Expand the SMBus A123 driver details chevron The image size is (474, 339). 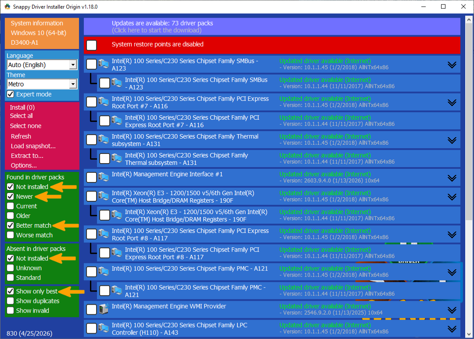[x=452, y=64]
